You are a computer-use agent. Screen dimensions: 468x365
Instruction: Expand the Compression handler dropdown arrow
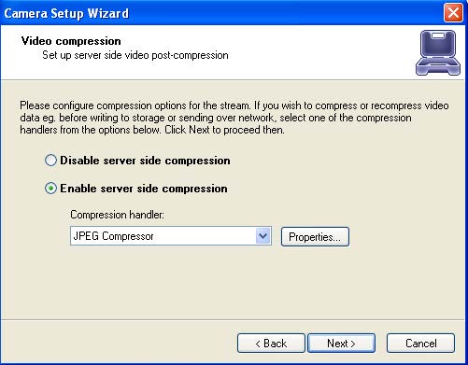(x=263, y=236)
